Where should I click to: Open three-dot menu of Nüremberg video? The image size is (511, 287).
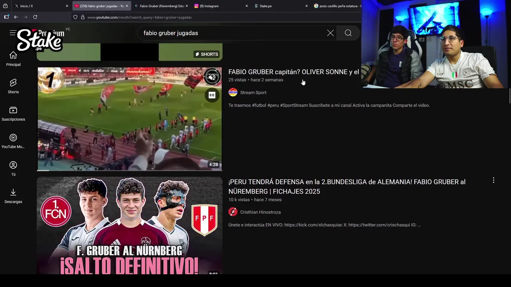(493, 180)
